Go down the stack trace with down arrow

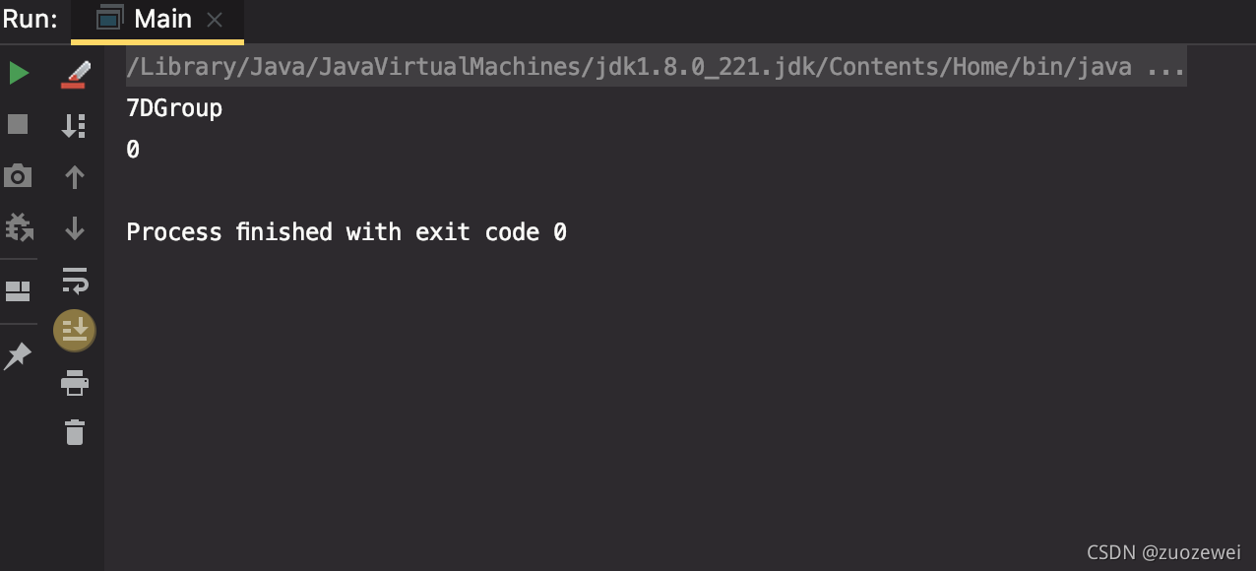(x=75, y=228)
